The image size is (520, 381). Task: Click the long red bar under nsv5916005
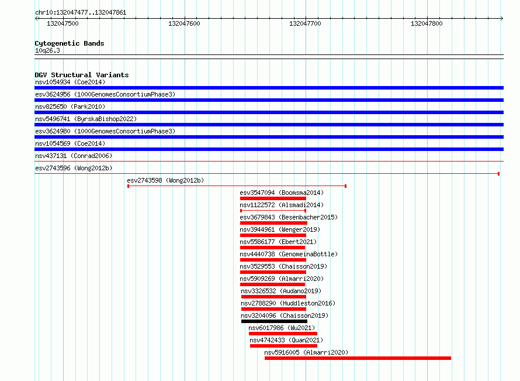pyautogui.click(x=358, y=358)
